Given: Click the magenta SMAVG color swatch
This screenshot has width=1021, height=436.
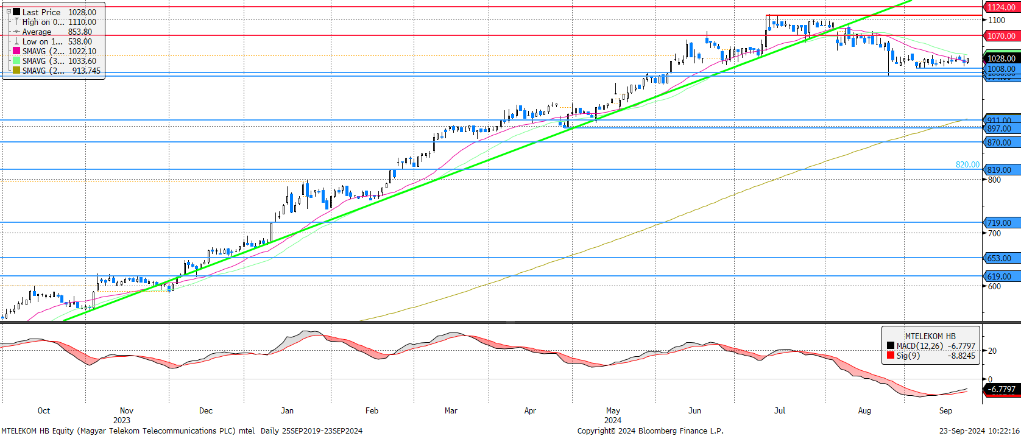Looking at the screenshot, I should click(16, 51).
